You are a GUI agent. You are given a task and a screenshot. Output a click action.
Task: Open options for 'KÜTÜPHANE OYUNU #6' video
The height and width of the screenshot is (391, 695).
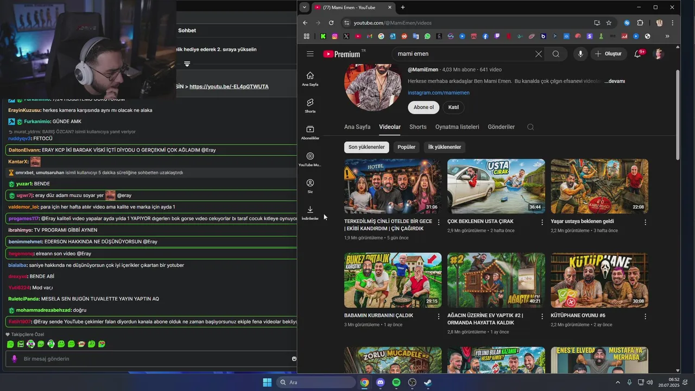(645, 316)
